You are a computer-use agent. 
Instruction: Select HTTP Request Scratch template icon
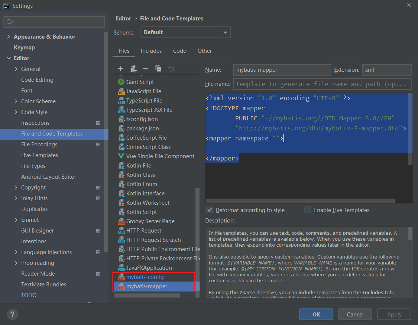click(x=121, y=240)
